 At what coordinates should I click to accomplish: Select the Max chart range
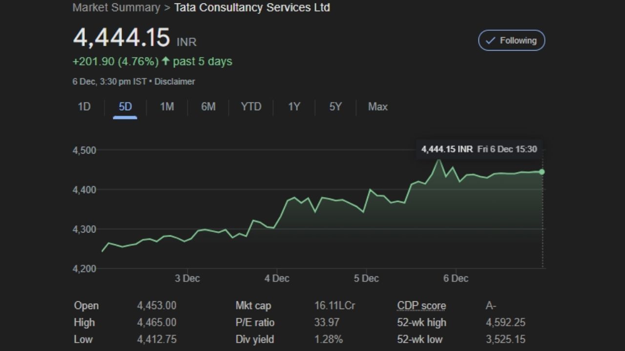[377, 107]
